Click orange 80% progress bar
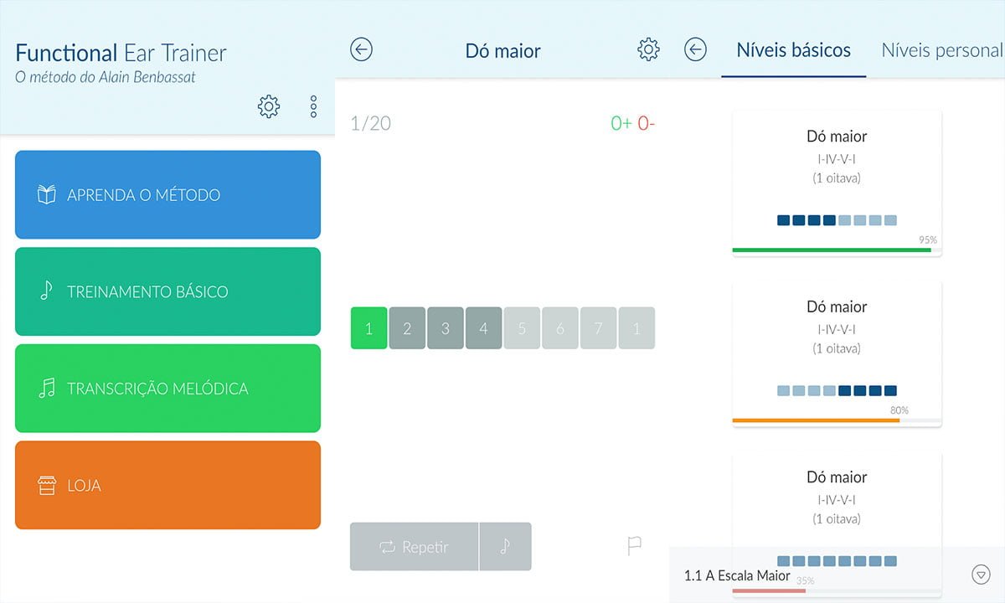The image size is (1005, 603). (x=816, y=420)
